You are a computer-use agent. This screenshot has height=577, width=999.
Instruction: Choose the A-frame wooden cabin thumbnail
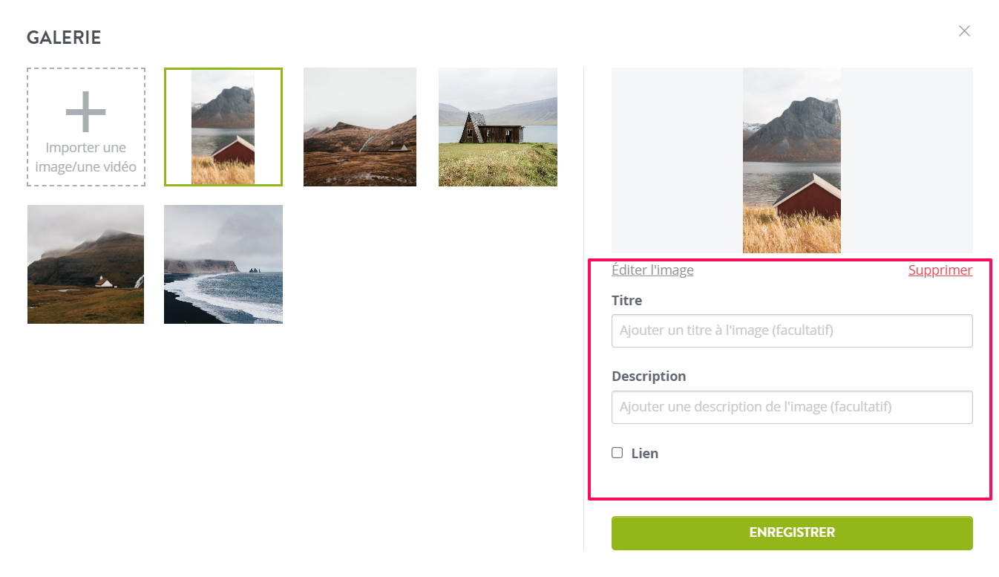tap(498, 127)
